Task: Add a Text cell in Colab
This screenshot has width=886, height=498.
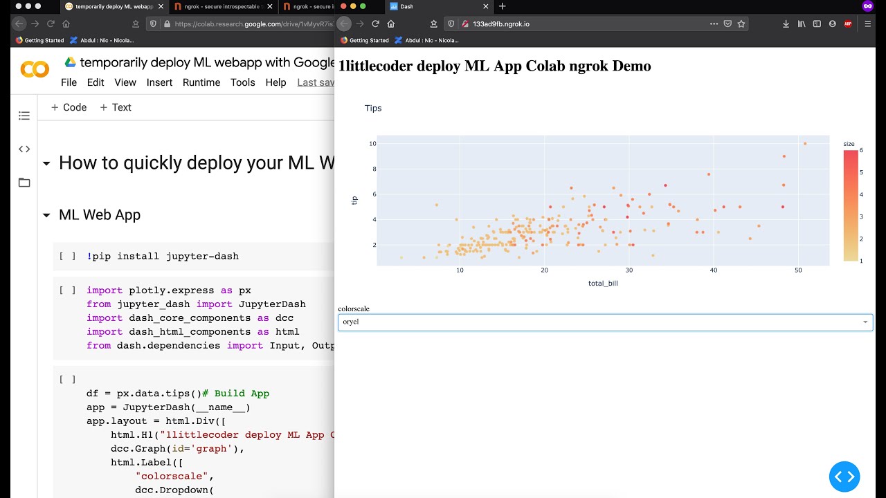Action: tap(115, 107)
